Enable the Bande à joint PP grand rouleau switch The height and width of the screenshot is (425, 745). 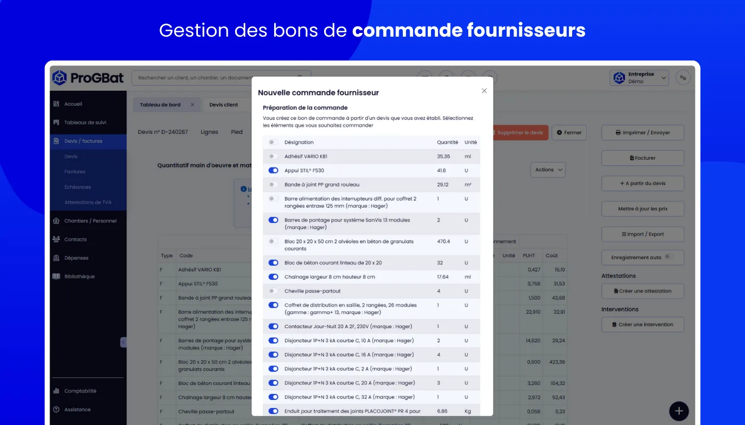274,185
